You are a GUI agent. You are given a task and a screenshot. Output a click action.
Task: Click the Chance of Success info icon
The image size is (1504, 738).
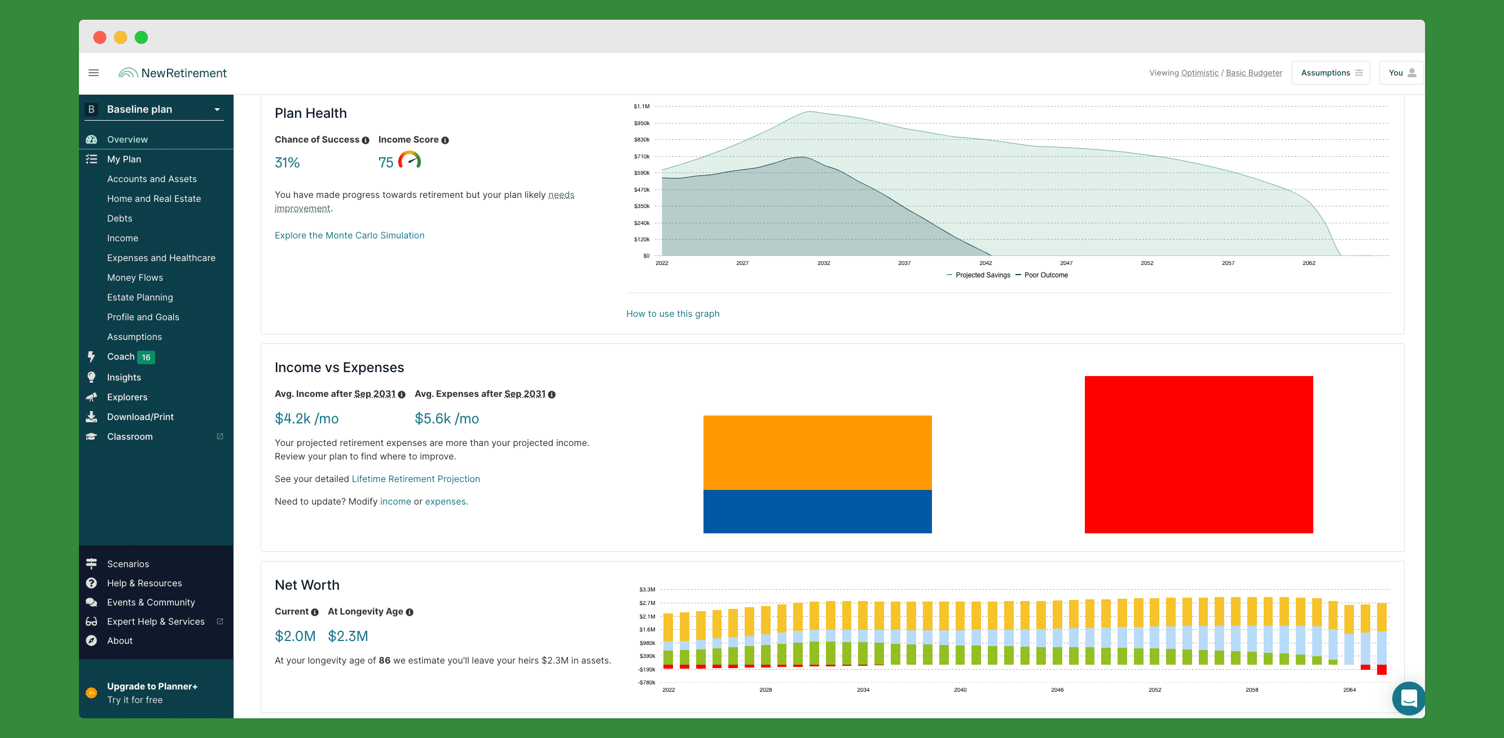pos(366,140)
